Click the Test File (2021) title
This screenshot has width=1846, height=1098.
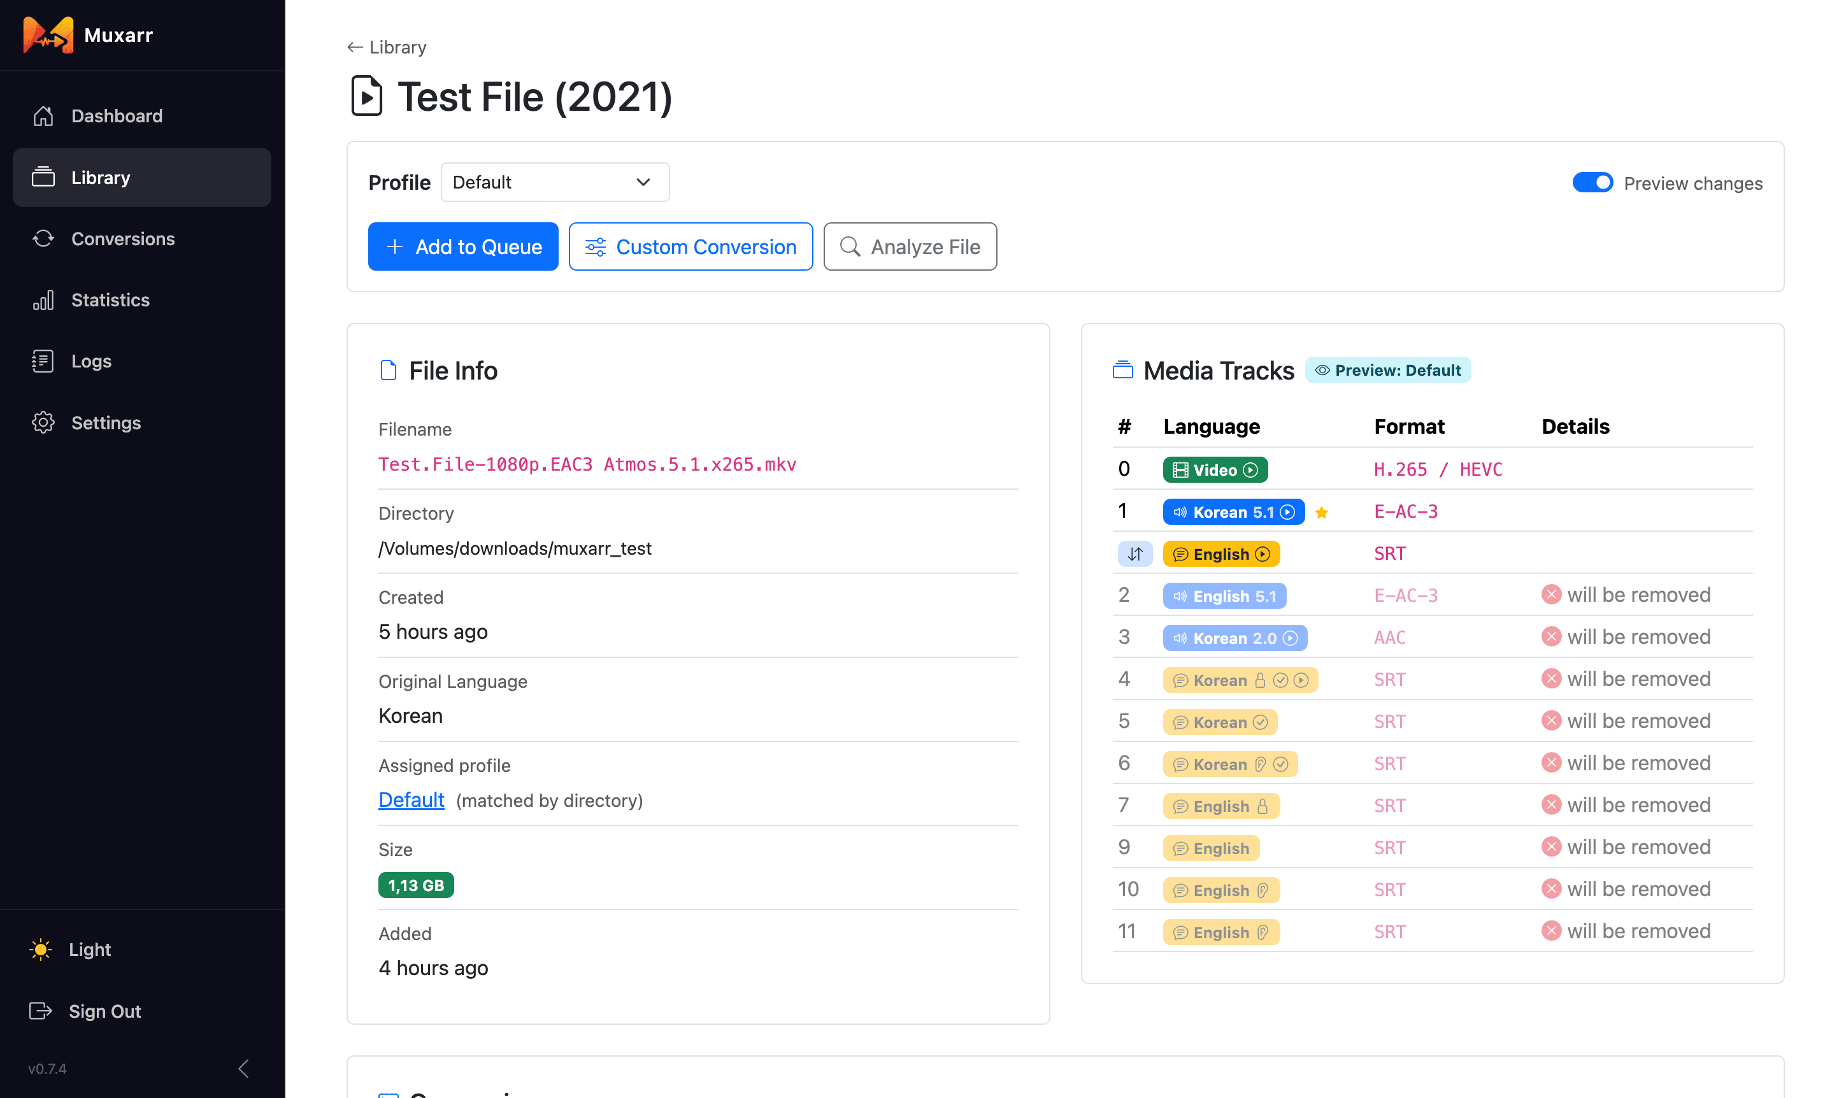535,97
